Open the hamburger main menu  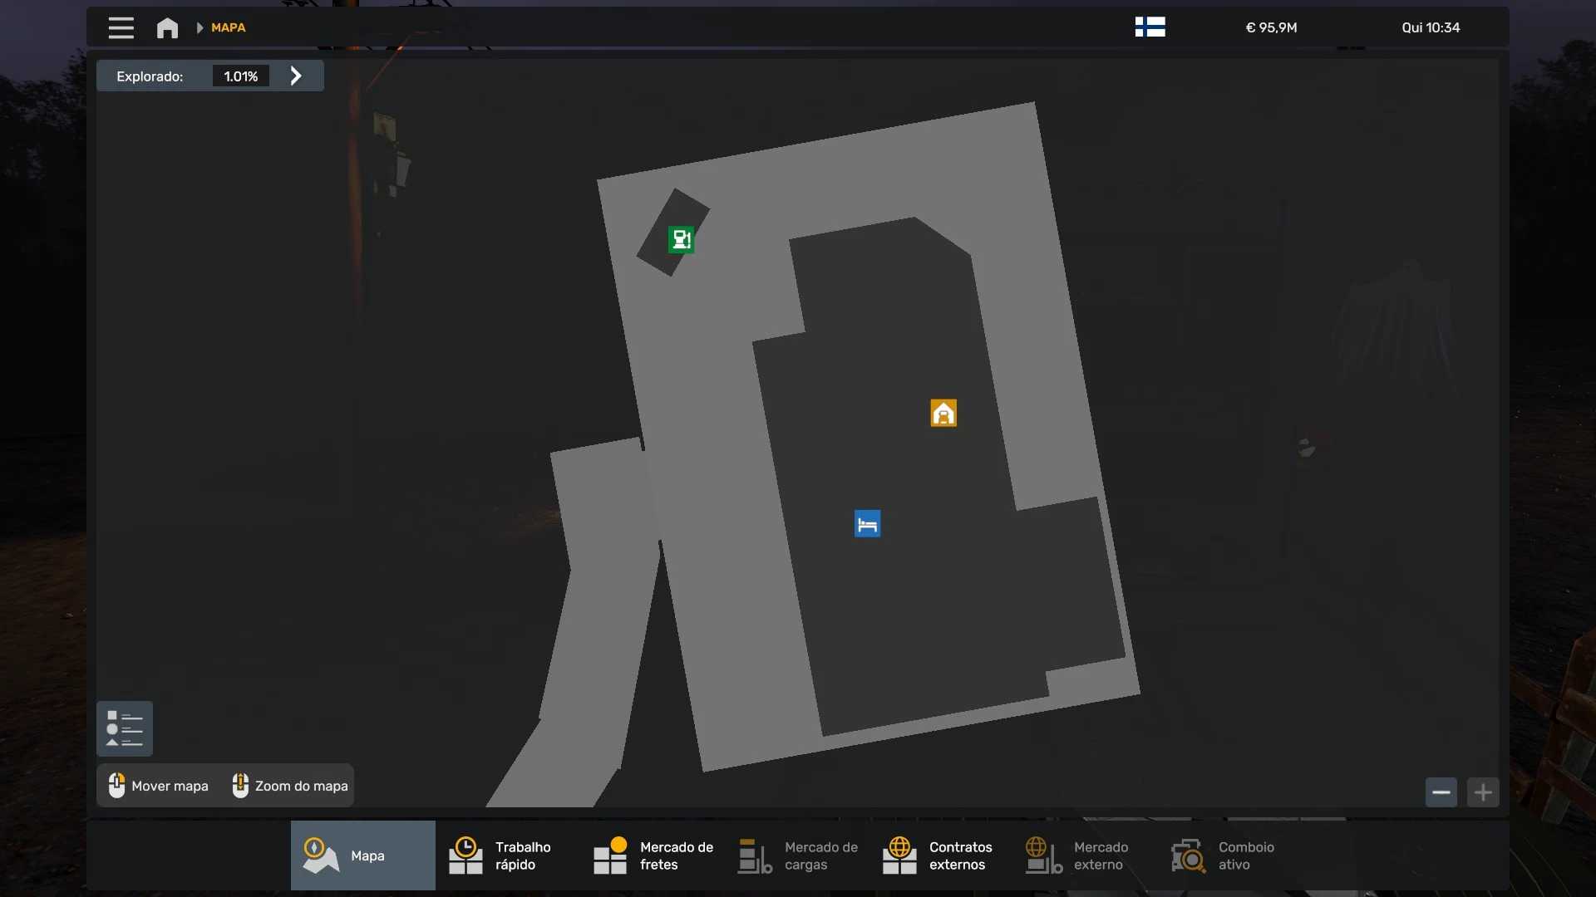click(121, 27)
